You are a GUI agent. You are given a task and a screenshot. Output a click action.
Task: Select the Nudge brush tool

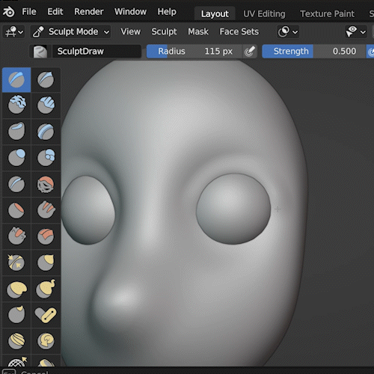(x=16, y=341)
